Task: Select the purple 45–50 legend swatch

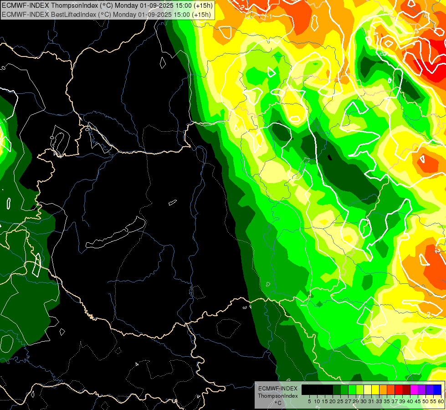Action: click(x=422, y=389)
